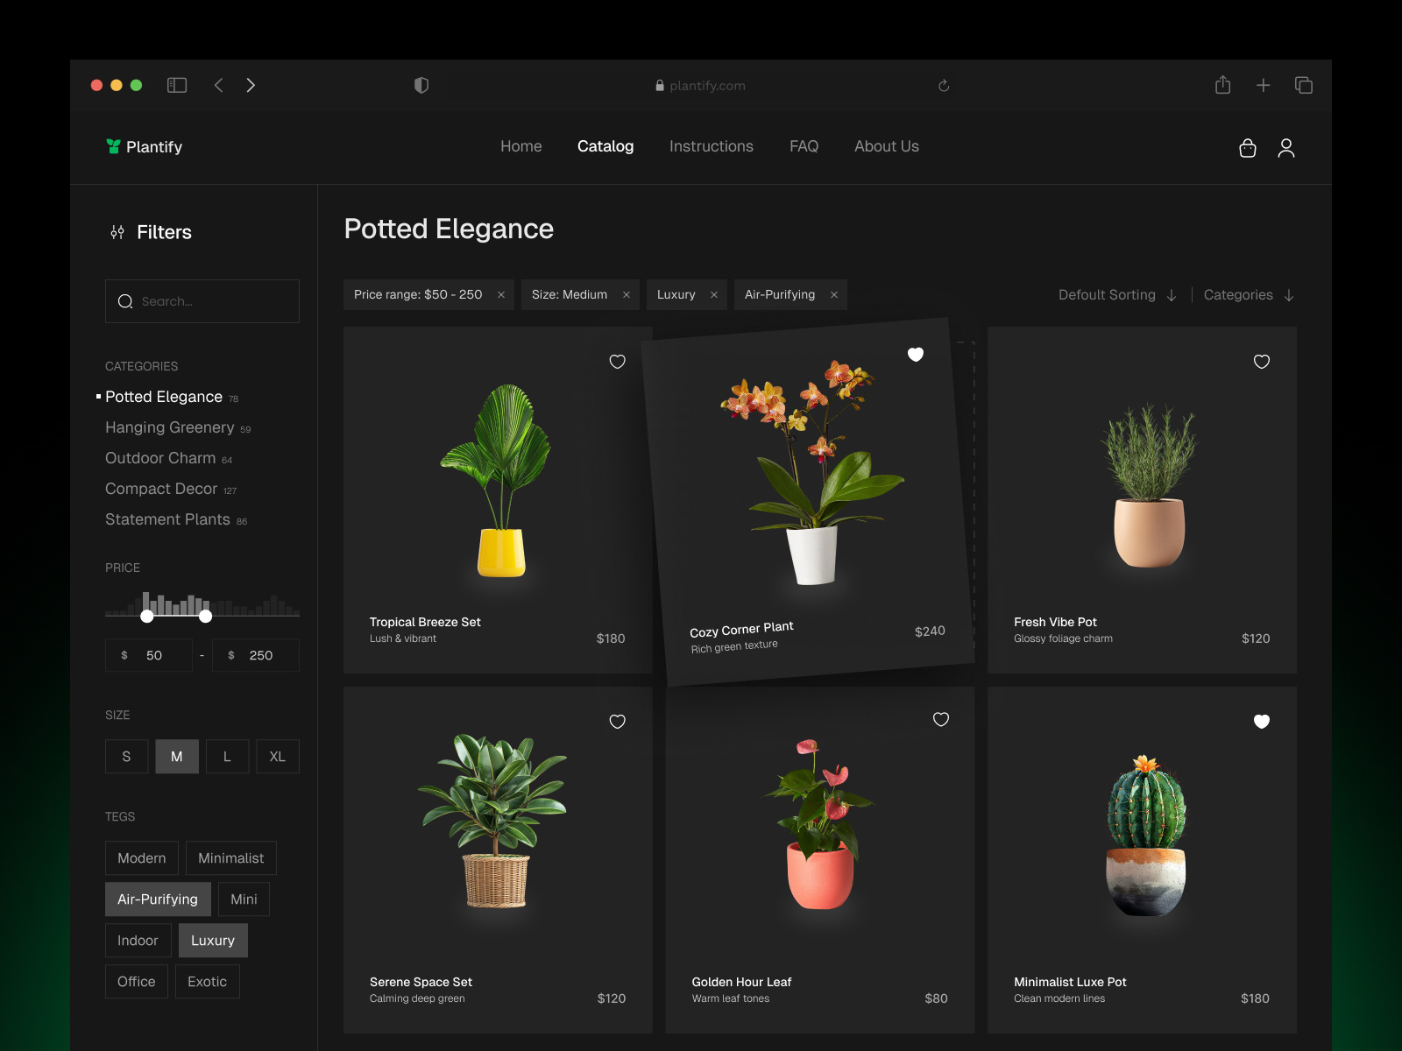Click the share icon in the browser toolbar
This screenshot has width=1402, height=1051.
point(1223,85)
